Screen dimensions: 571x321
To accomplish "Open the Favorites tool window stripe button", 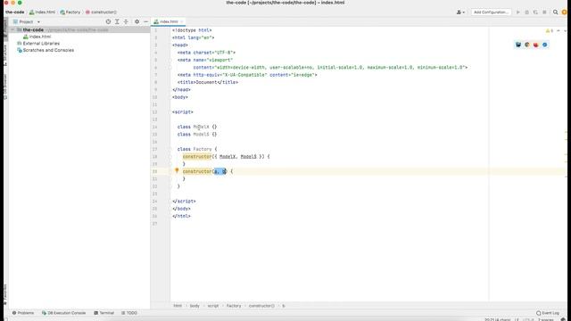I will [5, 294].
